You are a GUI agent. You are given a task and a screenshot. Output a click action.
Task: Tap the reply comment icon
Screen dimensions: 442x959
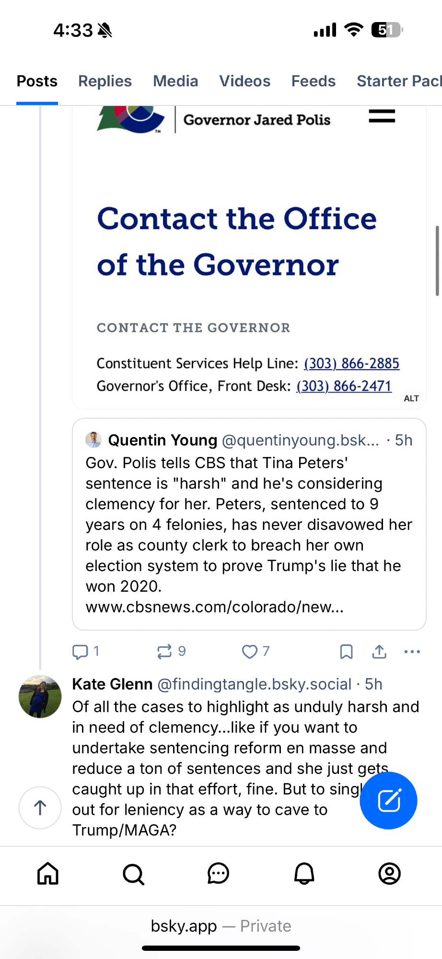[80, 652]
